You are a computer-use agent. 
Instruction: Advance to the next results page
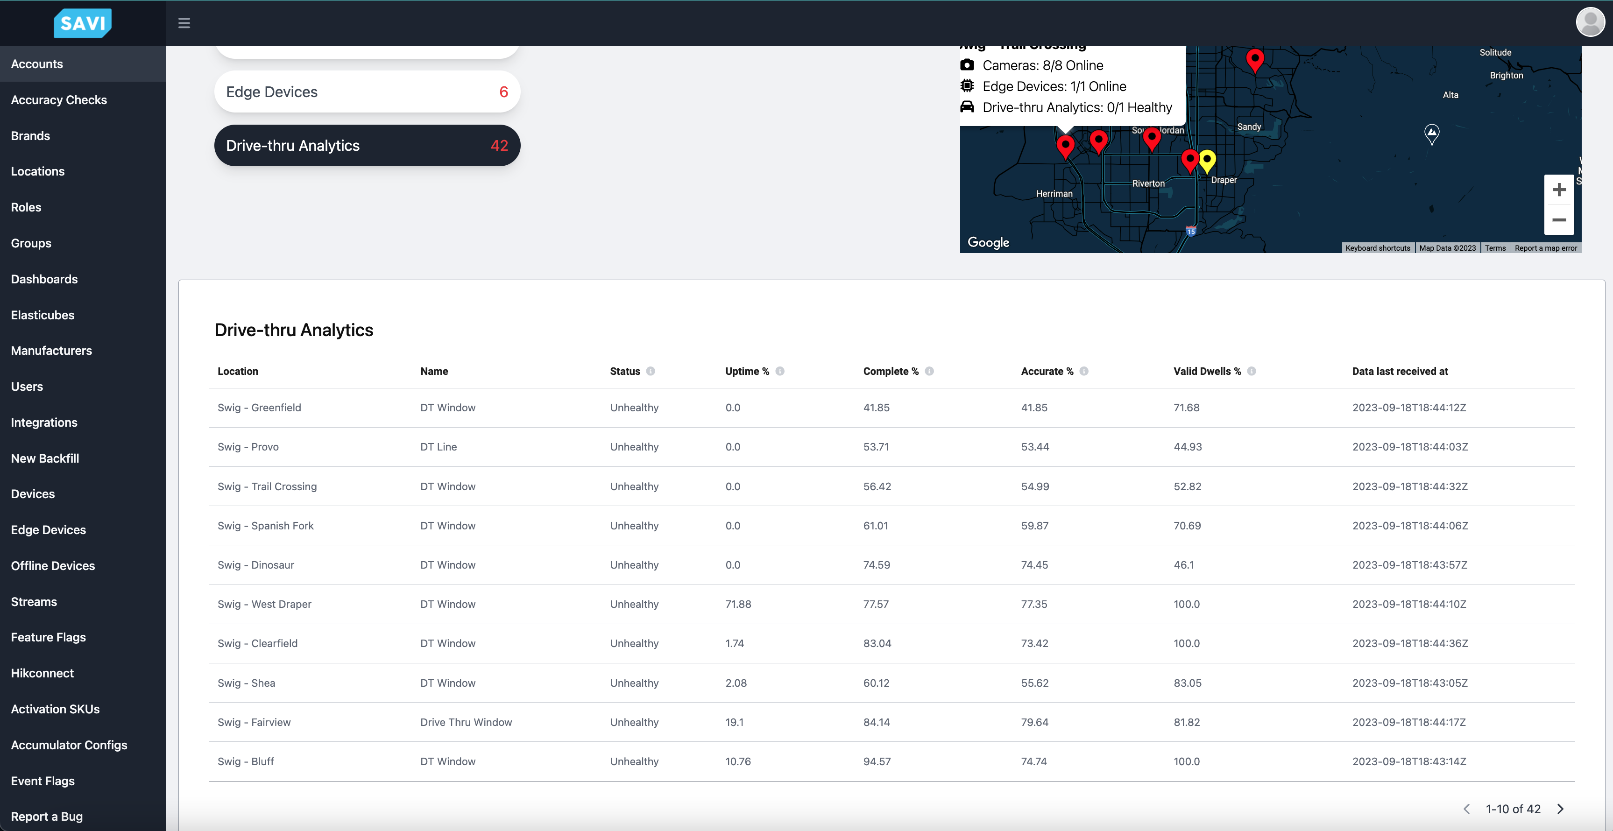click(1560, 809)
